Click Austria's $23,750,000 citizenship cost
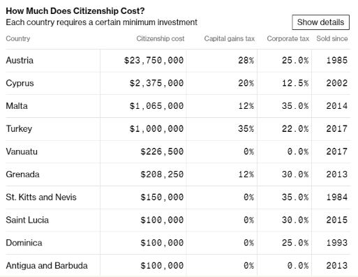This screenshot has width=358, height=277. coord(154,61)
